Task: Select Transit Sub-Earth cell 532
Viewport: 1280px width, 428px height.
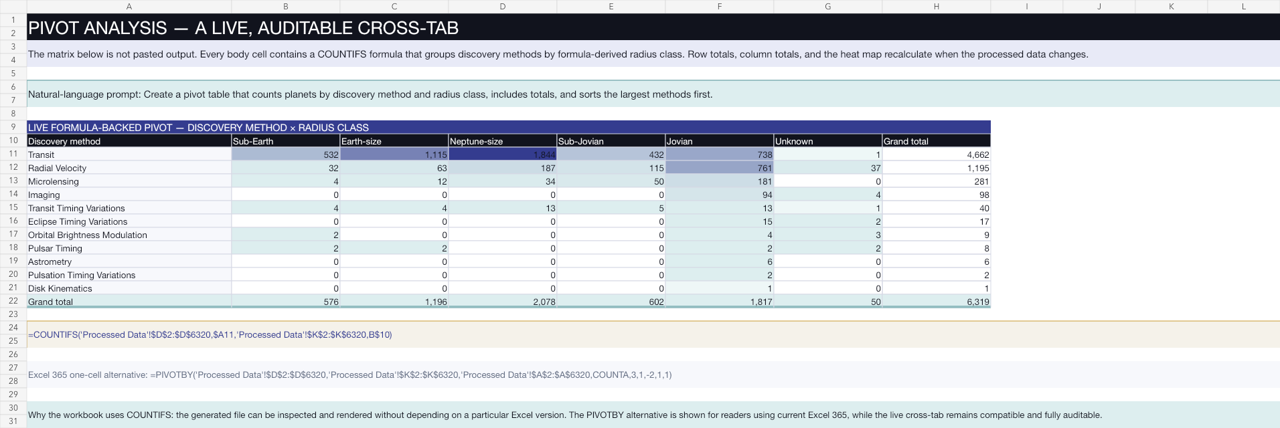Action: point(286,154)
